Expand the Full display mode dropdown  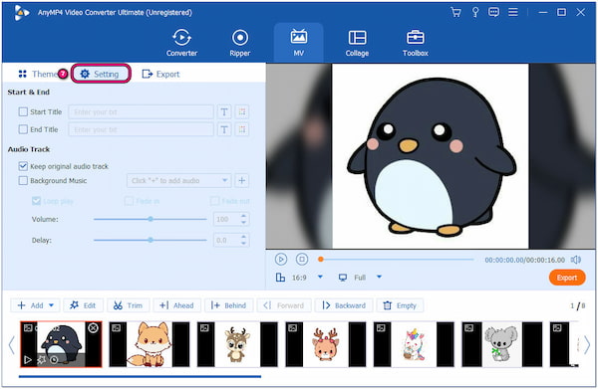(379, 277)
